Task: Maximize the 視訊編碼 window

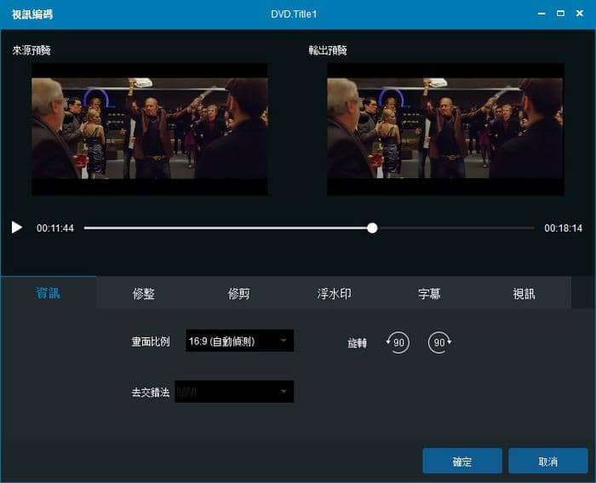Action: tap(560, 14)
